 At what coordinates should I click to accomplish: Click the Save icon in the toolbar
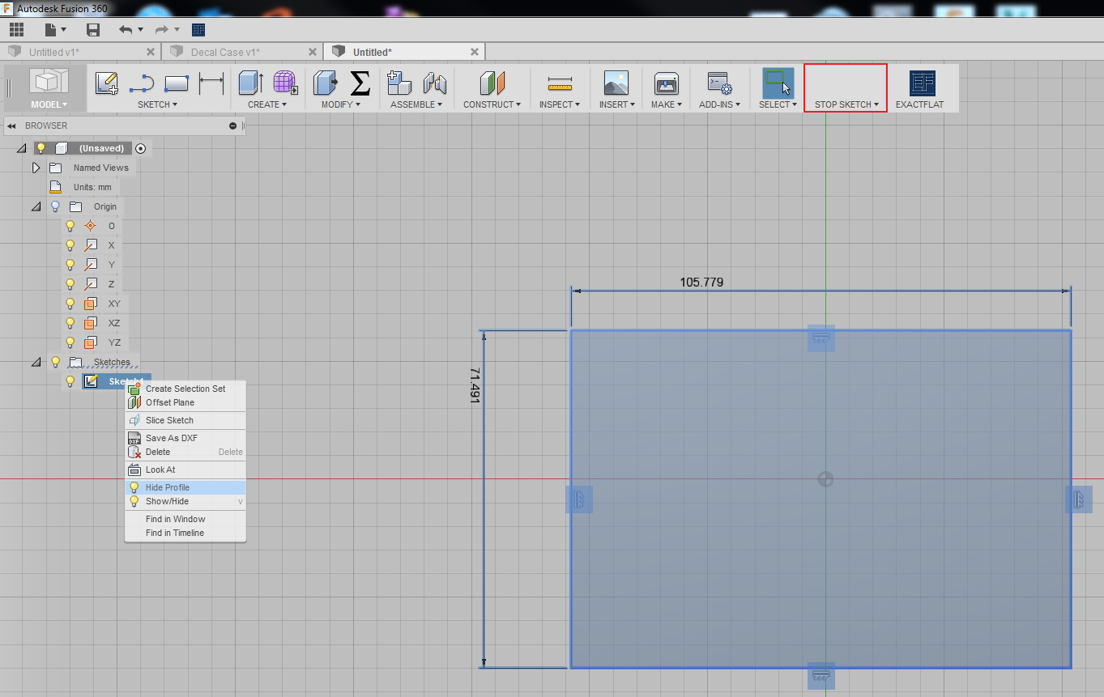[92, 29]
